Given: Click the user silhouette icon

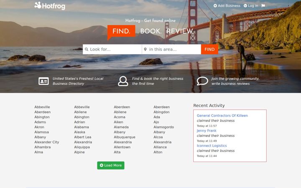Looking at the screenshot, I should [123, 81].
